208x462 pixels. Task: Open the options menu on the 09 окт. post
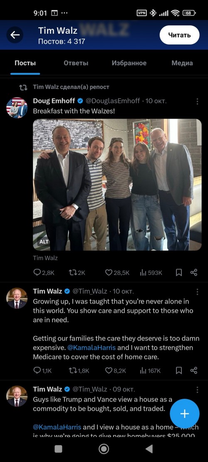tap(197, 390)
